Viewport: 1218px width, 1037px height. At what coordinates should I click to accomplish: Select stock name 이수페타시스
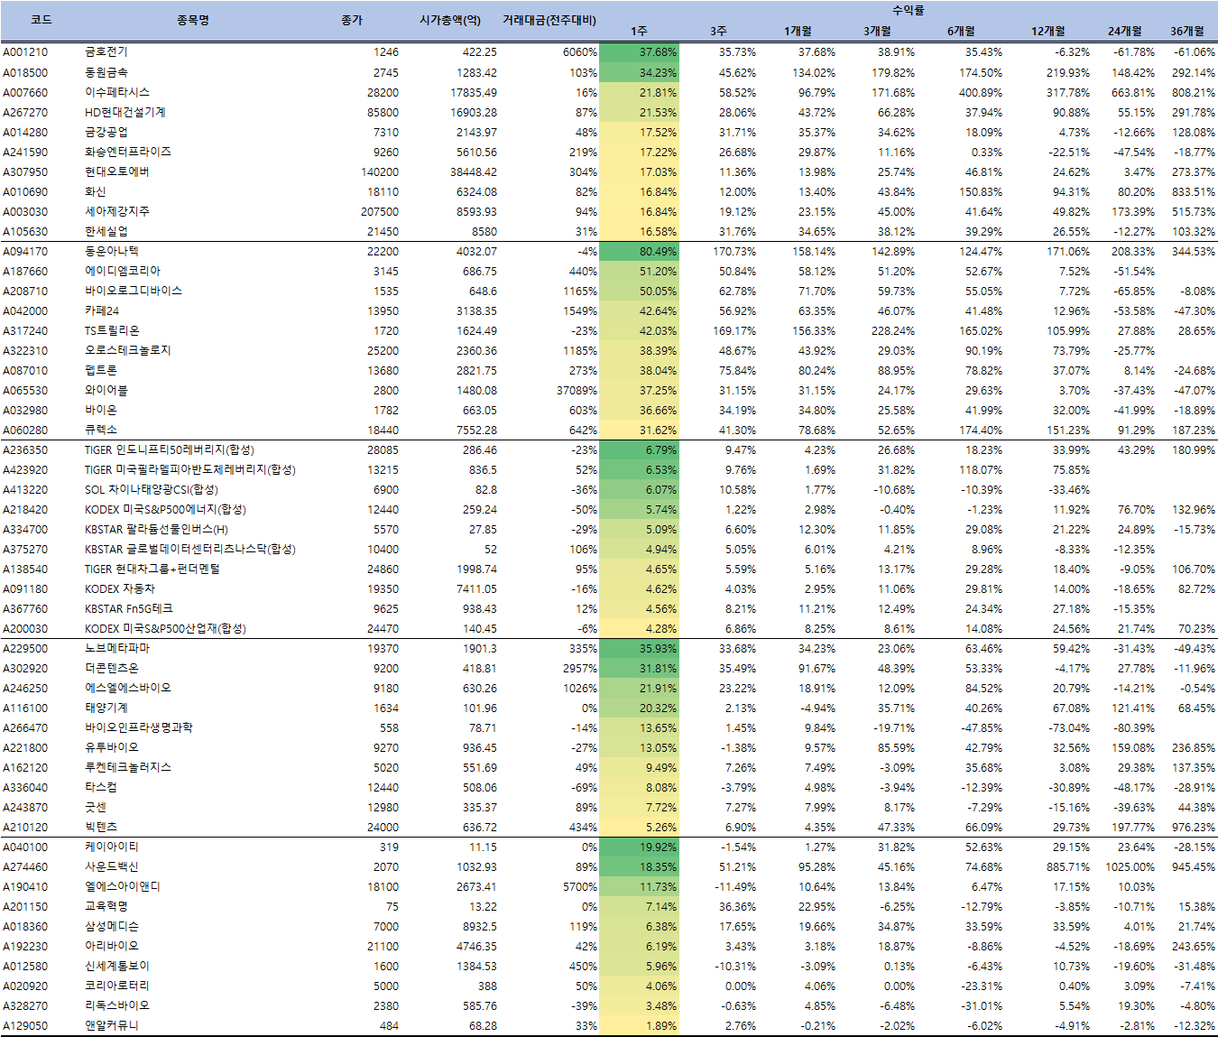(x=117, y=92)
